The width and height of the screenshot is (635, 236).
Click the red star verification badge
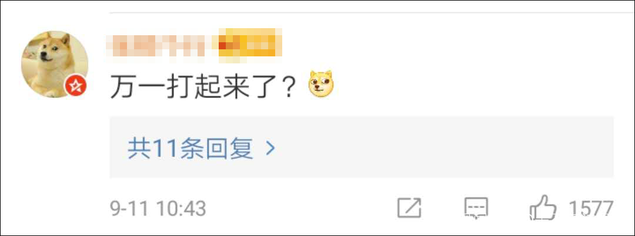(76, 86)
